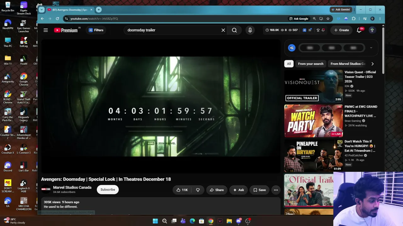403x226 pixels.
Task: Click the vidIQ trophy icon
Action: coord(318,30)
